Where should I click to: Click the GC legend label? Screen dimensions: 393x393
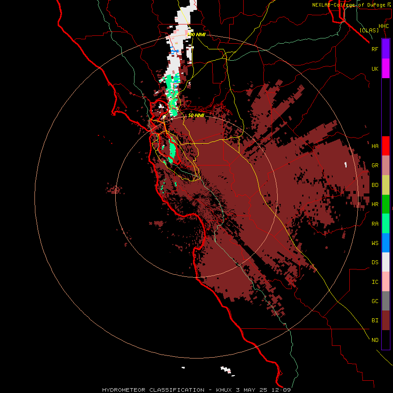tap(375, 301)
